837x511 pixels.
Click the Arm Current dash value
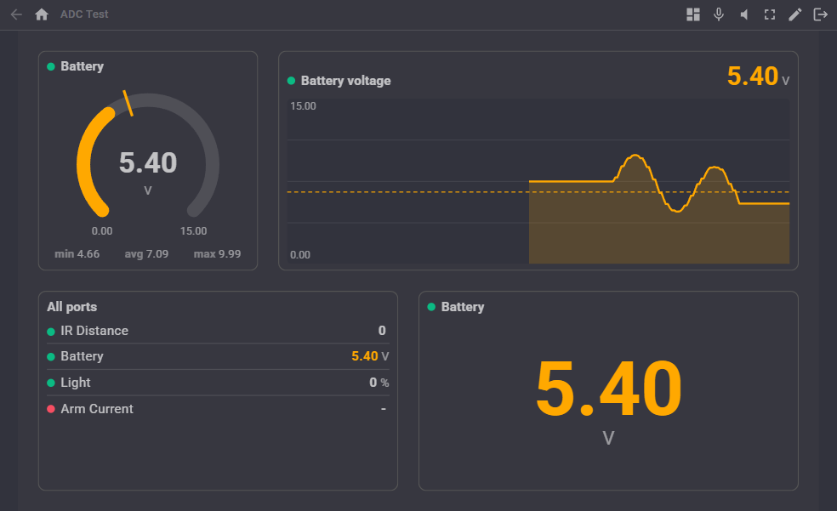(384, 409)
